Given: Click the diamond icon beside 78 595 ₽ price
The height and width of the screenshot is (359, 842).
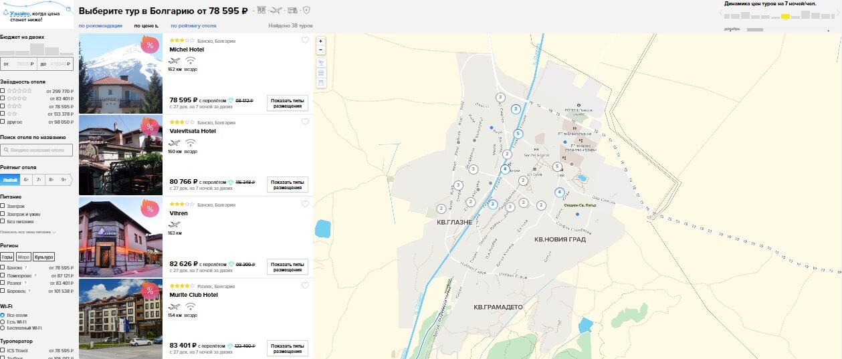Looking at the screenshot, I should 231,100.
